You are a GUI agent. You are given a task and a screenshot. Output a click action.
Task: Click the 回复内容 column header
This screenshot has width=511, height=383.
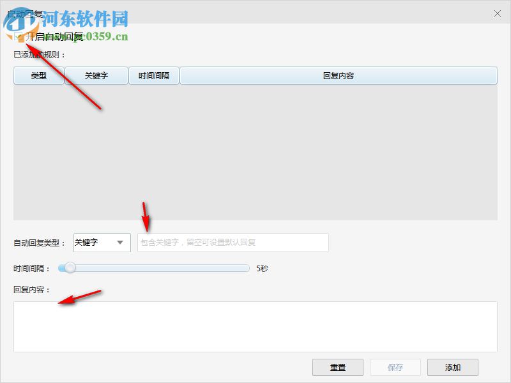tap(340, 75)
